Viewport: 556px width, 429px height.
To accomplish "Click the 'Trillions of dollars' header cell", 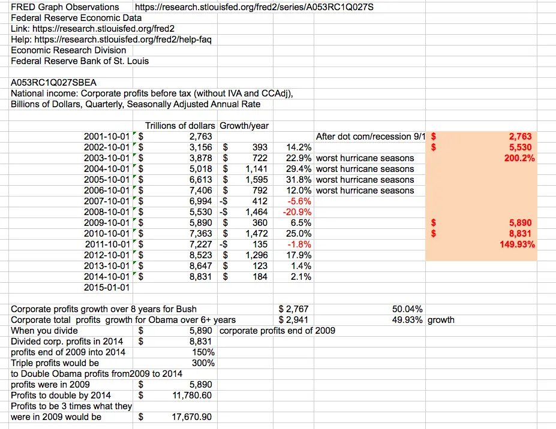I will 180,126.
